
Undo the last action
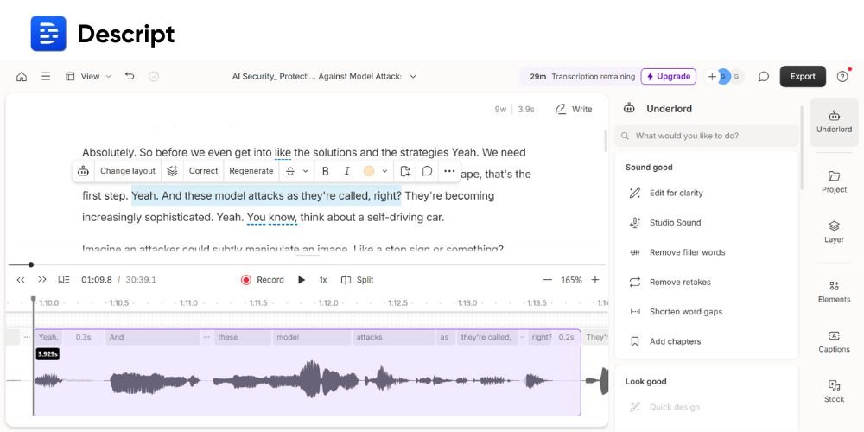tap(130, 77)
